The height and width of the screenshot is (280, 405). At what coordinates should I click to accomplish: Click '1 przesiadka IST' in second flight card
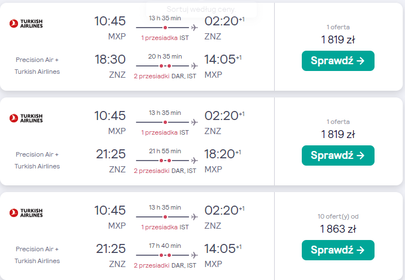pos(165,132)
